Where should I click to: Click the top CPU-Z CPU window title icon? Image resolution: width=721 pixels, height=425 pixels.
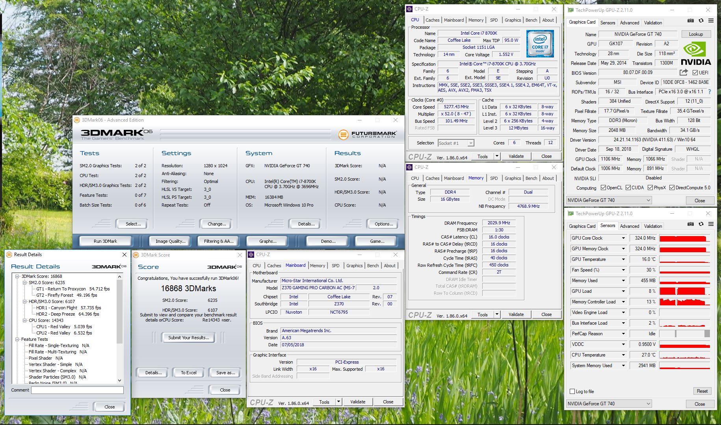(410, 9)
